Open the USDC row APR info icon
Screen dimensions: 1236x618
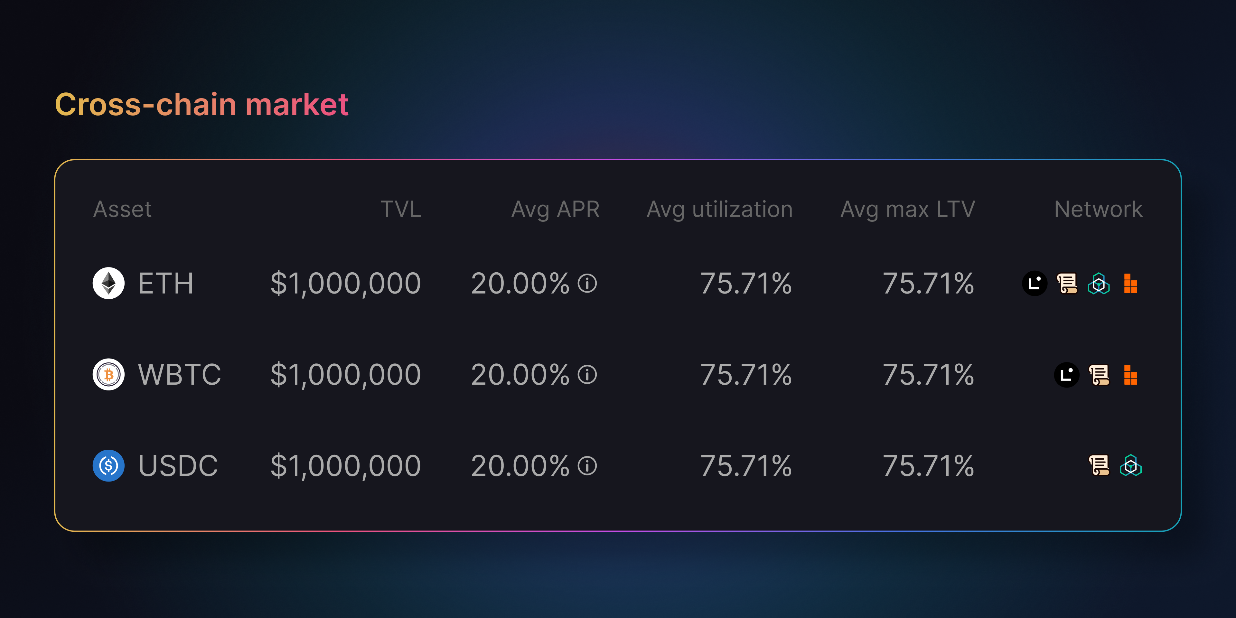pyautogui.click(x=587, y=465)
